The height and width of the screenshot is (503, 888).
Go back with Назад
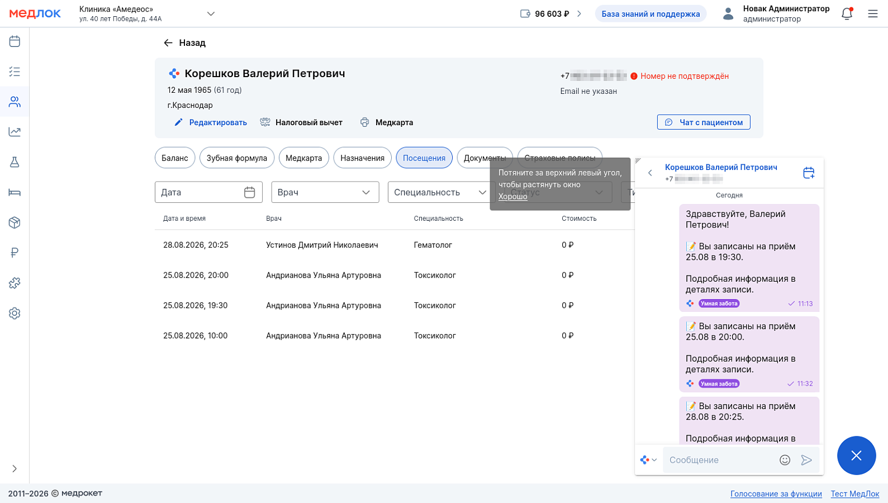184,42
